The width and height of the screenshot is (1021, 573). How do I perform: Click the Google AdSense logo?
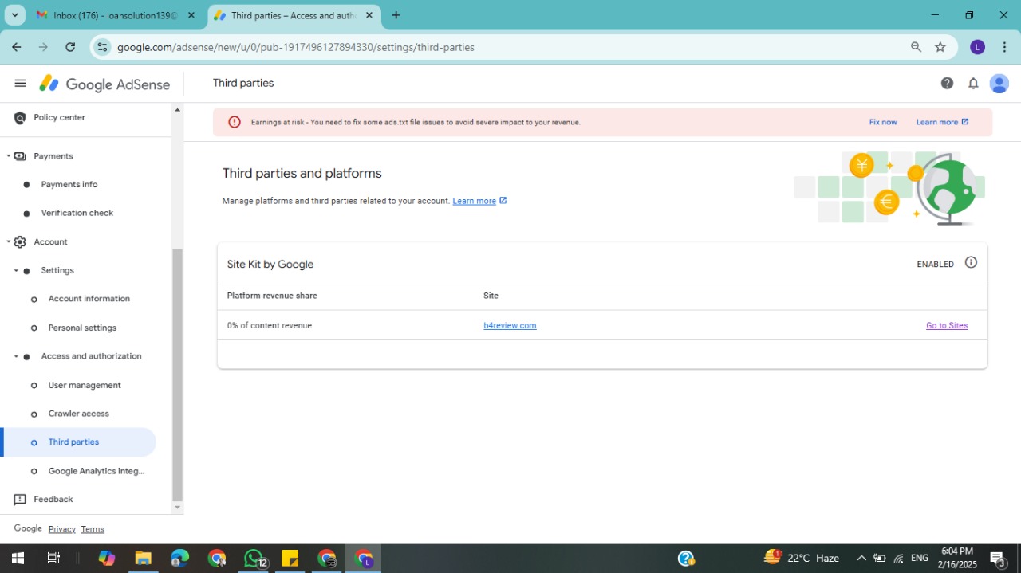pos(104,84)
